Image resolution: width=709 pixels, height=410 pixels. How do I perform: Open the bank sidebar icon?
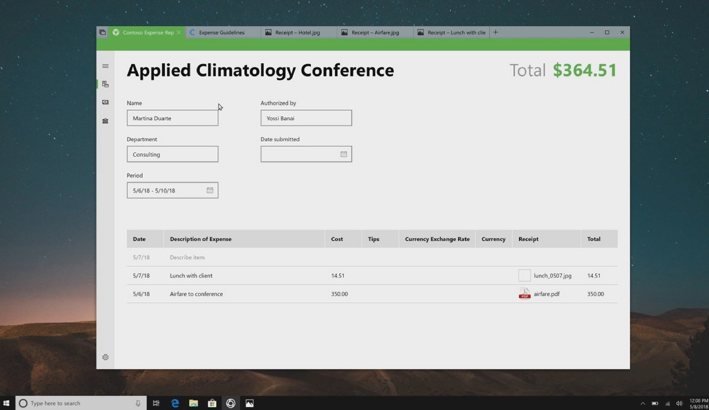tap(105, 121)
